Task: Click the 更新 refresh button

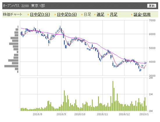Action: point(152,6)
